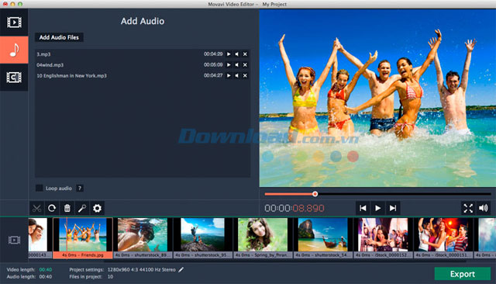Click the Video length 00:40 value

pos(45,270)
